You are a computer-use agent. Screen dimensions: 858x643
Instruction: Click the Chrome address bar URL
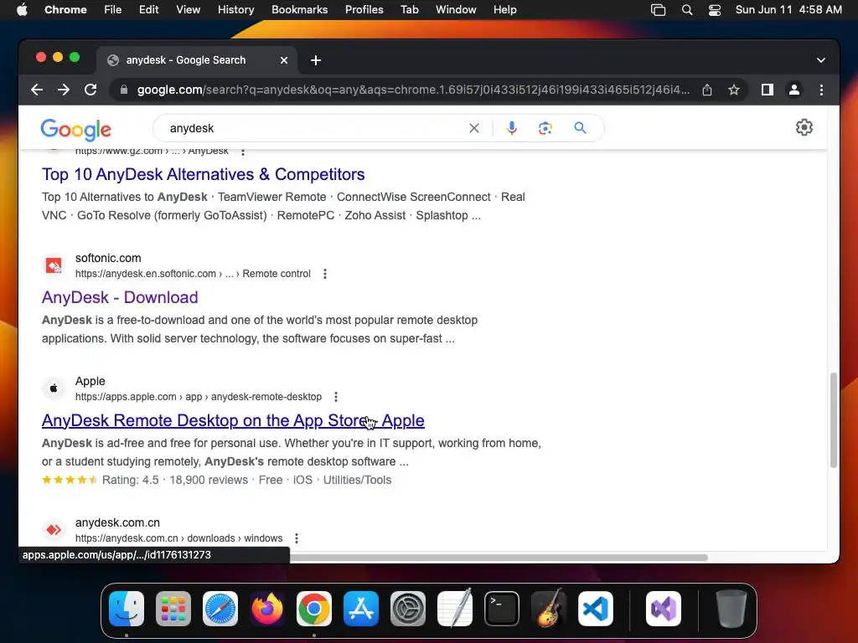[x=413, y=90]
